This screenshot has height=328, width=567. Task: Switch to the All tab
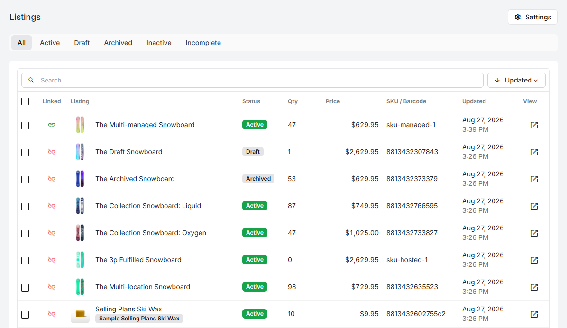tap(21, 43)
